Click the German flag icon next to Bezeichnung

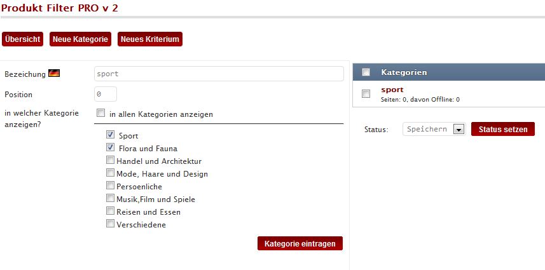coord(54,74)
